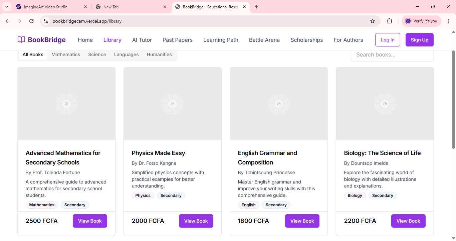Bookmark this page with star icon
The width and height of the screenshot is (456, 241).
pyautogui.click(x=373, y=21)
